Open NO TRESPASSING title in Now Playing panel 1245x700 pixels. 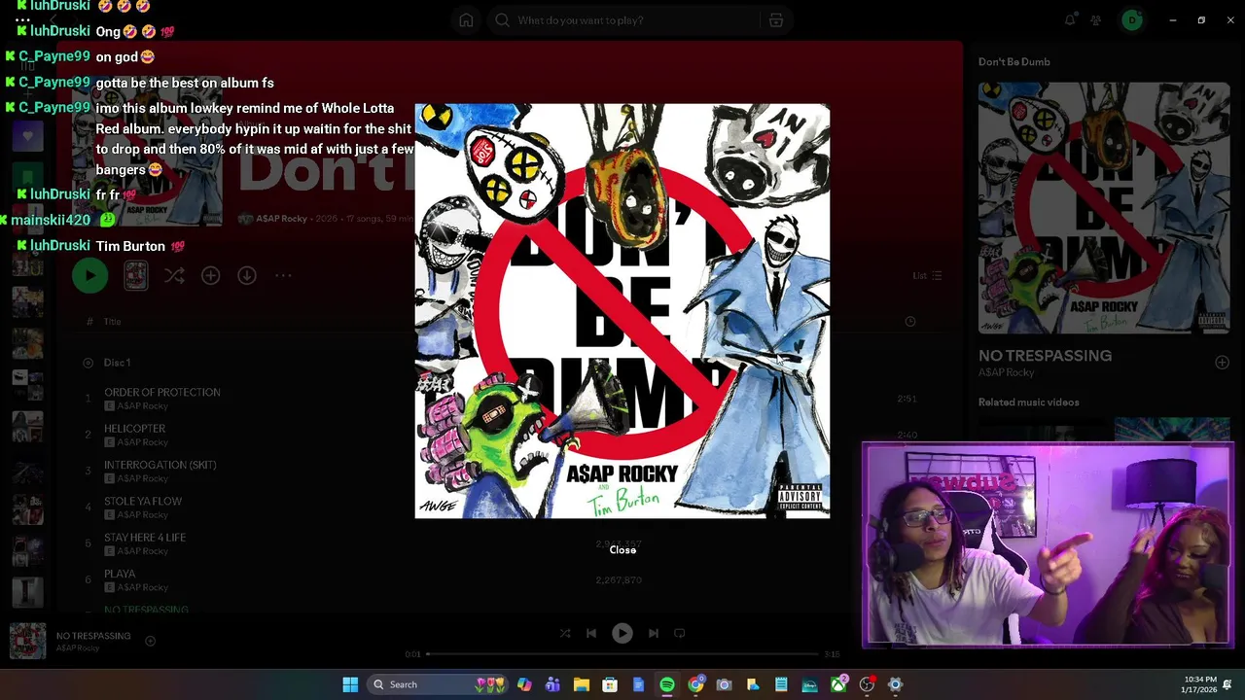click(x=1046, y=356)
